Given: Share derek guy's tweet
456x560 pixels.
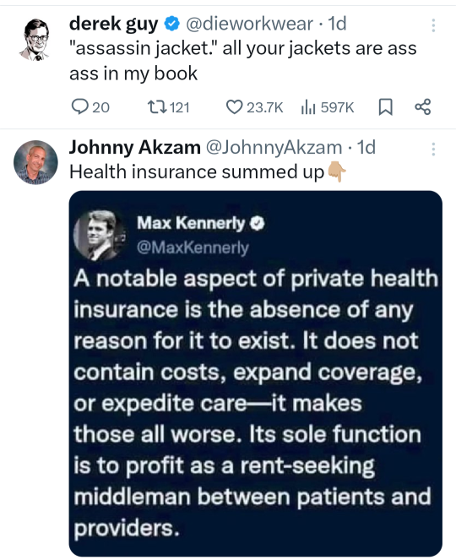Looking at the screenshot, I should coord(423,106).
